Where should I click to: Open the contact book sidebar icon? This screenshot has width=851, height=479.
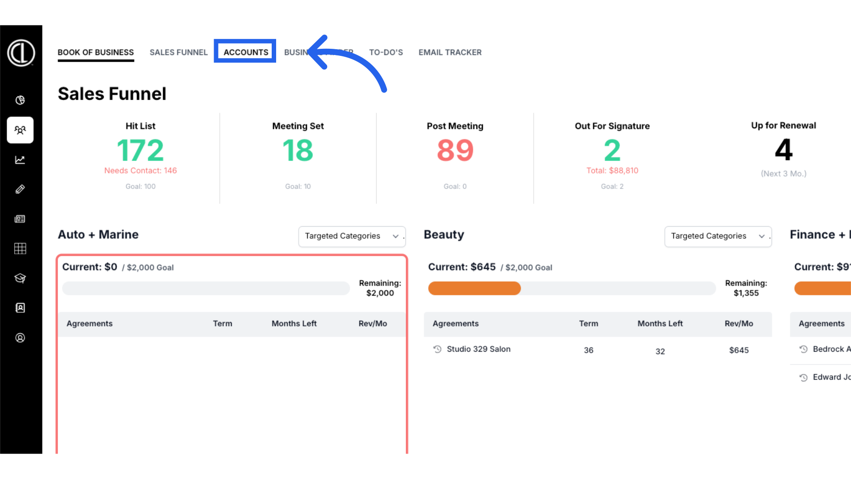point(20,308)
